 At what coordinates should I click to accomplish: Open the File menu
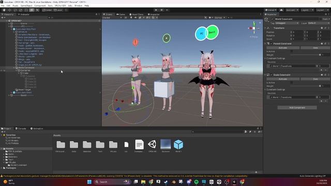point(3,6)
